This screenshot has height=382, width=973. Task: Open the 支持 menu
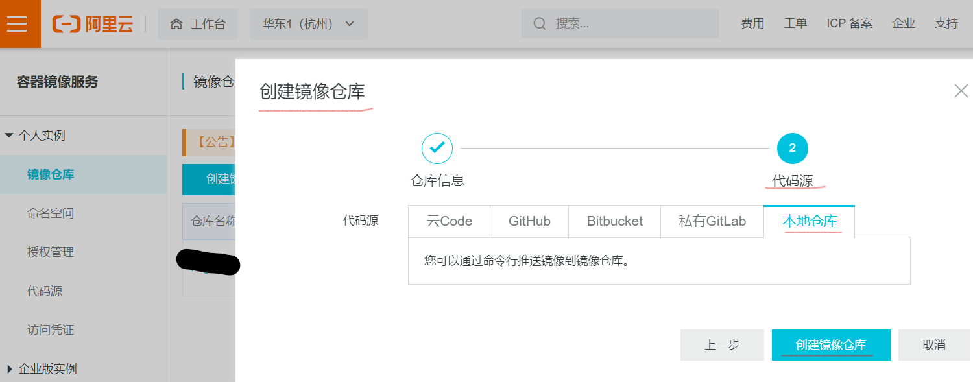(946, 24)
